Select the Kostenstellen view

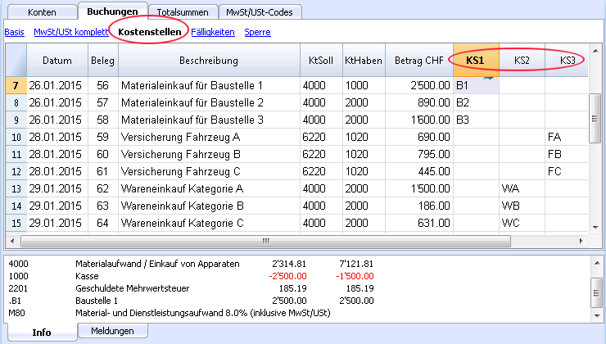pyautogui.click(x=150, y=32)
